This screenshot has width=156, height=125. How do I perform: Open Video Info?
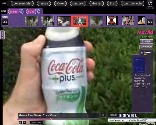[37, 122]
